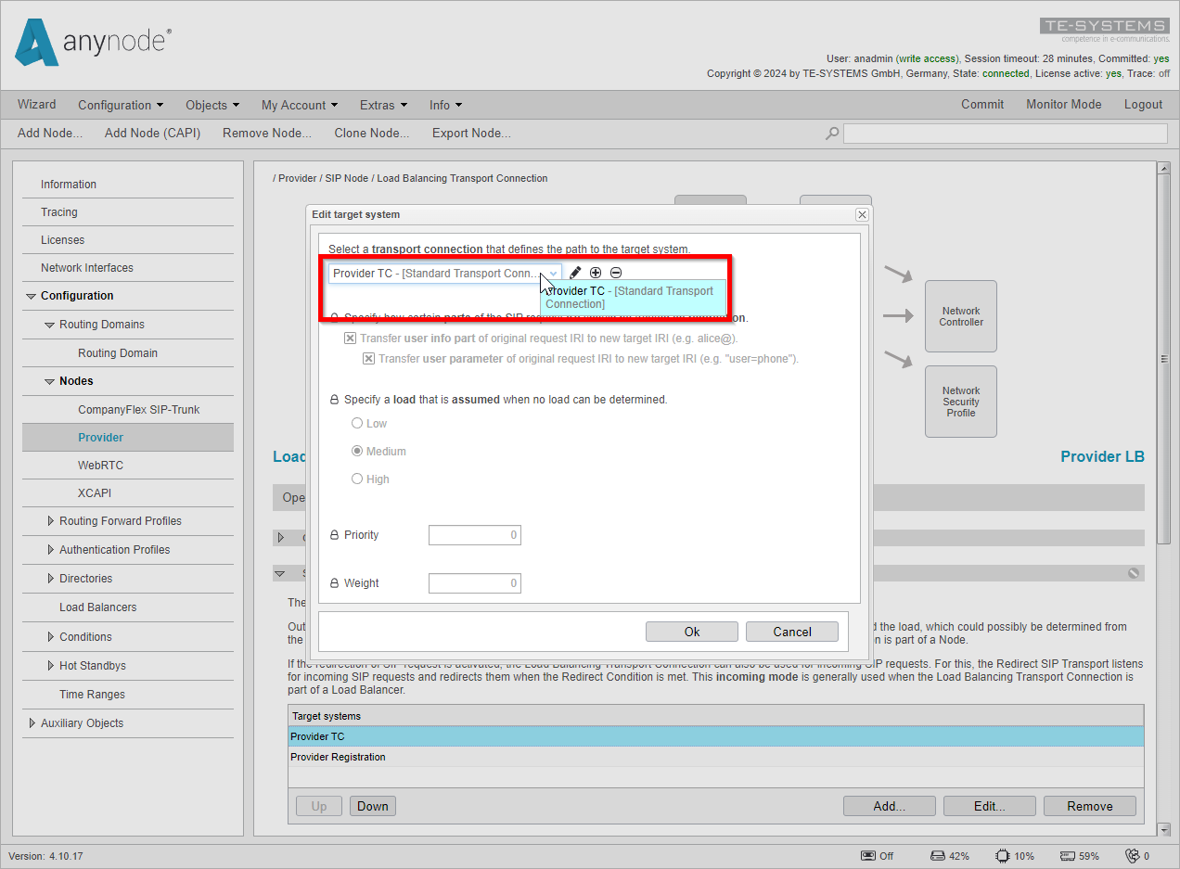This screenshot has height=869, width=1180.
Task: Select the High load radio button
Action: pos(357,479)
